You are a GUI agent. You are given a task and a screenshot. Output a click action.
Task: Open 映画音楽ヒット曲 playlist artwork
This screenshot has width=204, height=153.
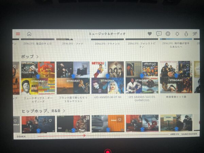click(x=176, y=77)
